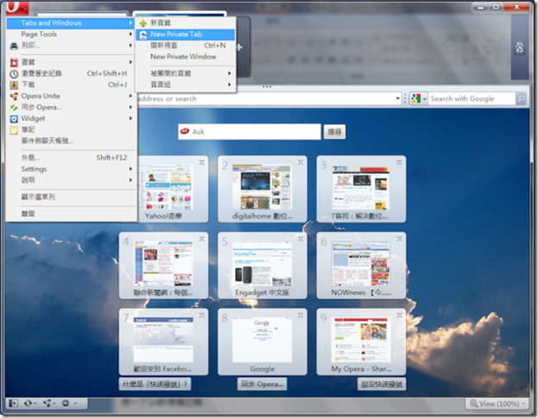Click the 同步 Opera... button below speed dial
The image size is (538, 418).
[263, 384]
